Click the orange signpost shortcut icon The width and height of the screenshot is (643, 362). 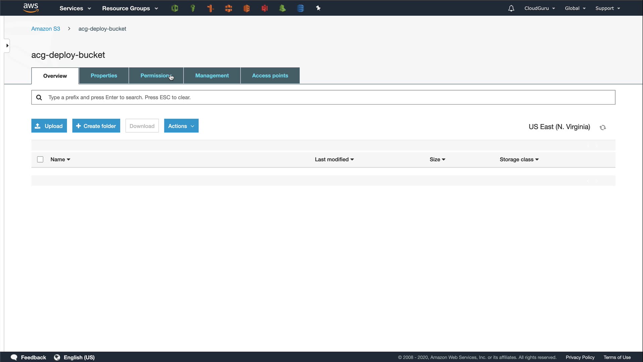point(211,8)
